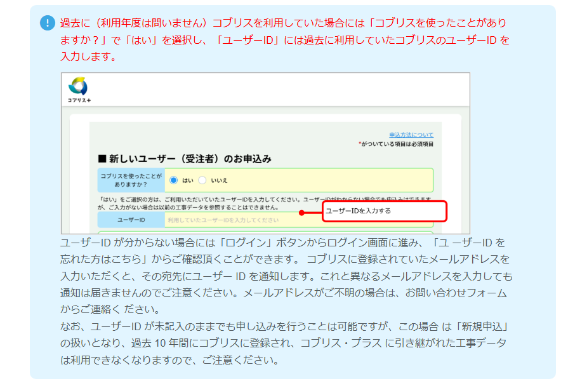
Task: Click the blue exclamation info icon
Action: click(48, 23)
